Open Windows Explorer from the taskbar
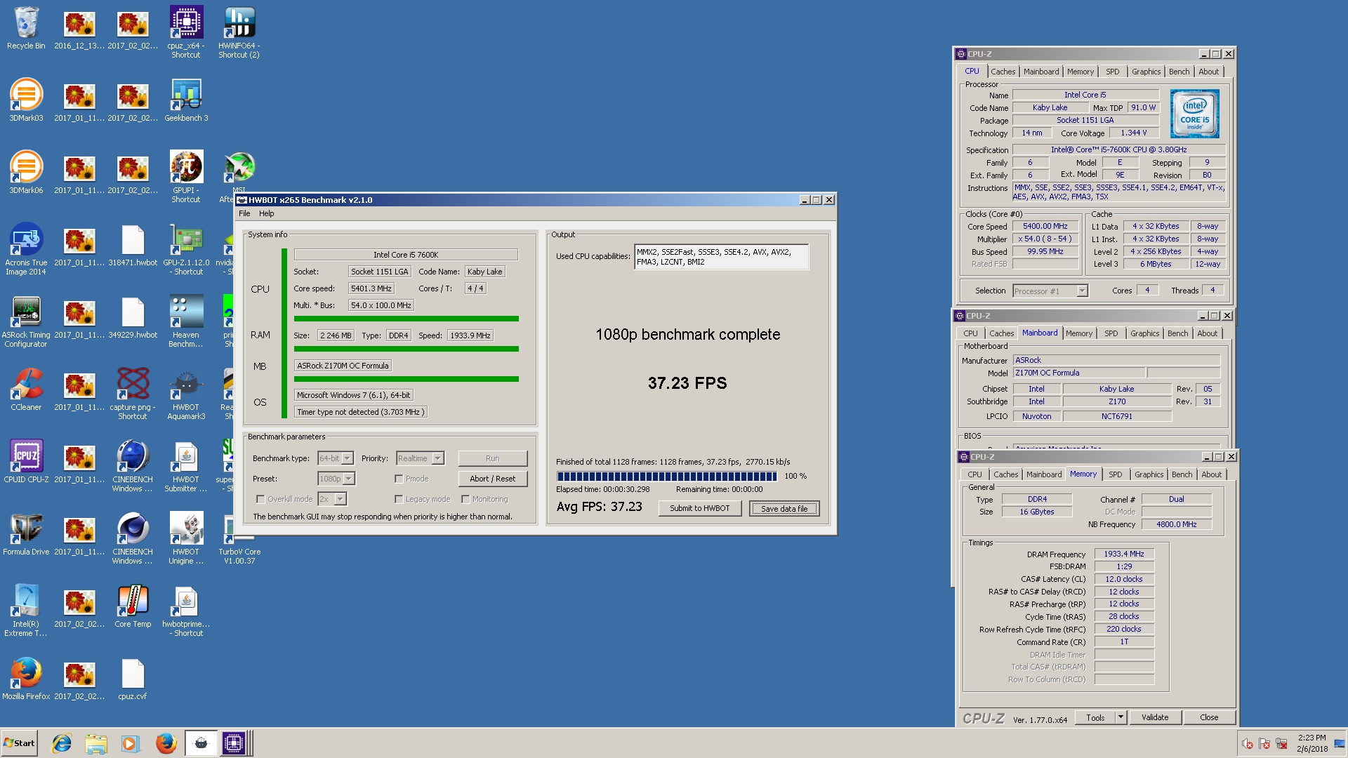 coord(95,743)
